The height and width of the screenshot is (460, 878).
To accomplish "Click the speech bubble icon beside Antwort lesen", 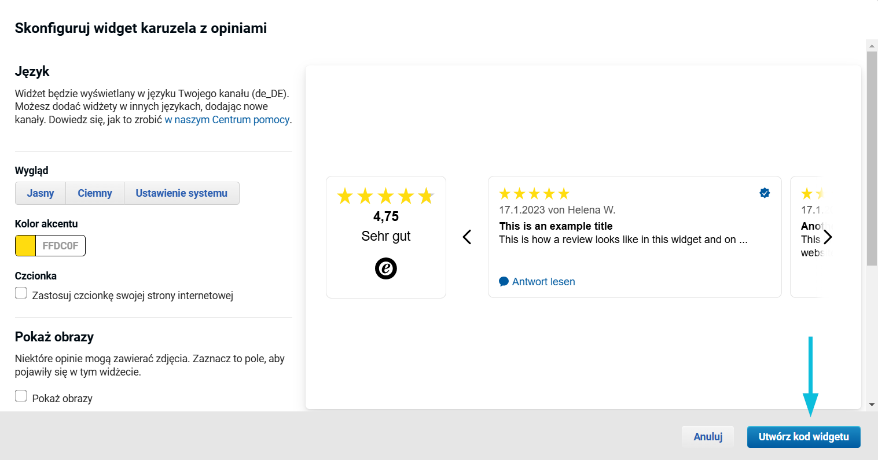I will pos(504,282).
